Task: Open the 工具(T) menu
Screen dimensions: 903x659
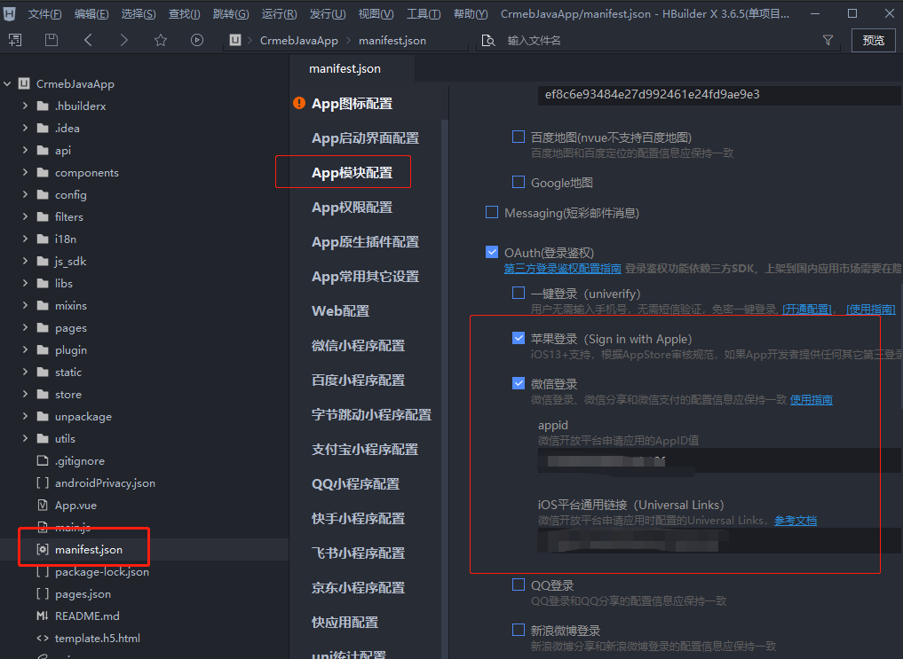Action: pos(424,14)
